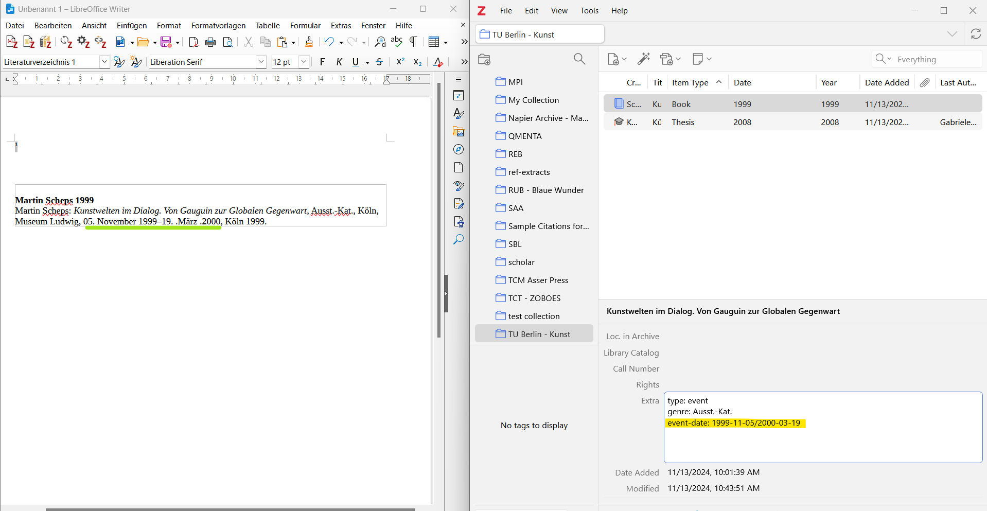Image resolution: width=987 pixels, height=511 pixels.
Task: Open Styles deck in Writer sidebar
Action: (x=459, y=114)
